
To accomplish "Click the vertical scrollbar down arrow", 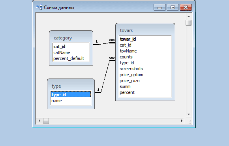I will [x=189, y=114].
